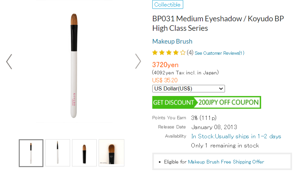Click the empty fifth rating star
Screen dimensions: 296x172
click(183, 53)
